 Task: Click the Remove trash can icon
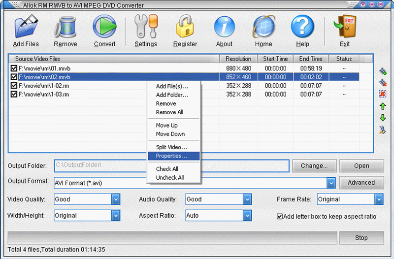pyautogui.click(x=66, y=27)
